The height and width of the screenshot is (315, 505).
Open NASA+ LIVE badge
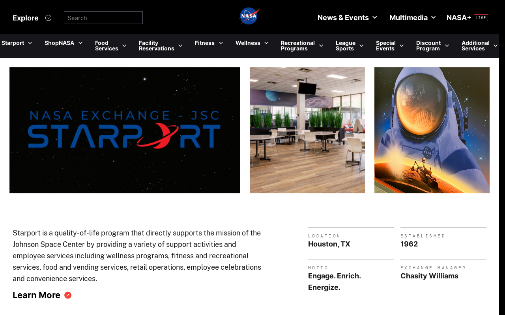[x=481, y=18]
